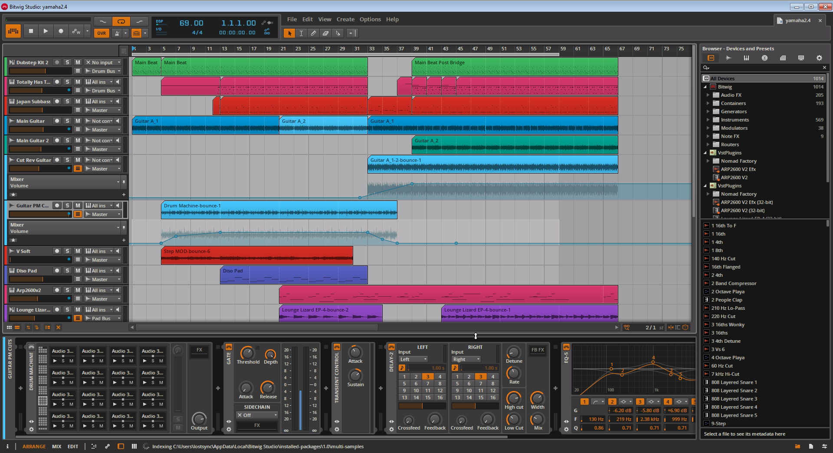Open the Options menu
This screenshot has height=453, width=833.
370,19
